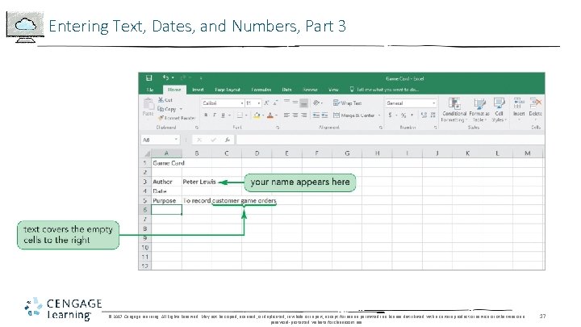Switch to the Review tab

(x=310, y=90)
